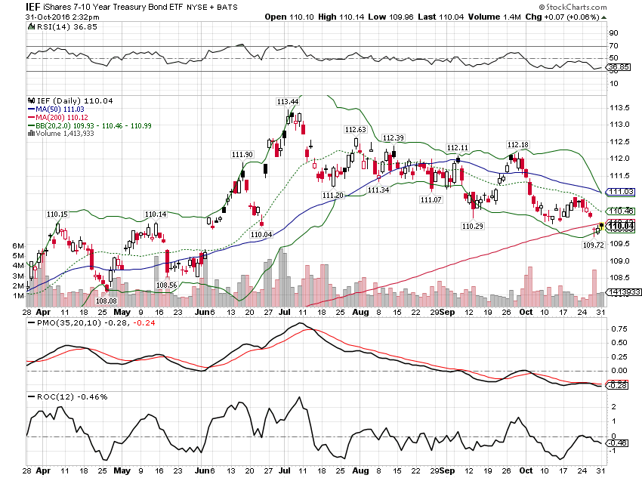Click the 108.08 low price annotation

(x=106, y=301)
